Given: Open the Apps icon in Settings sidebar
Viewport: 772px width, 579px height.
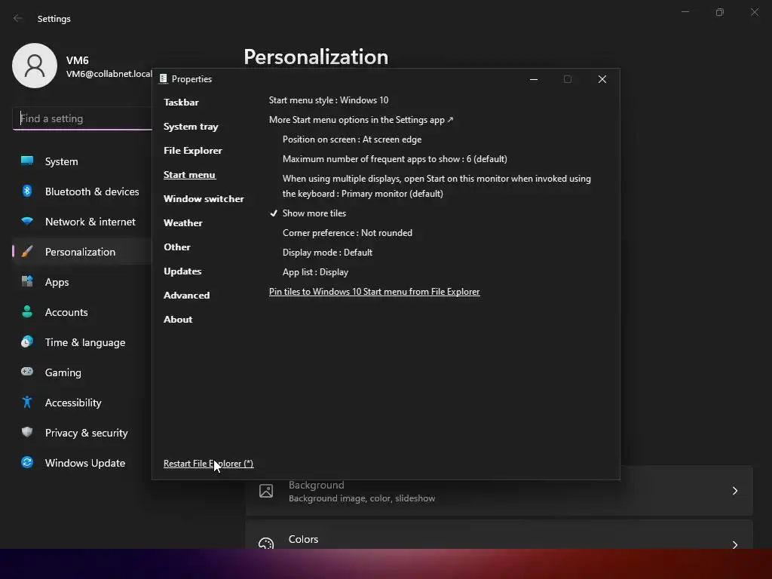Looking at the screenshot, I should click(27, 282).
